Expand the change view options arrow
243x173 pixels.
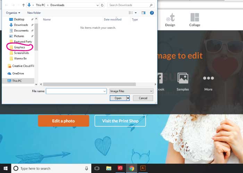click(136, 13)
